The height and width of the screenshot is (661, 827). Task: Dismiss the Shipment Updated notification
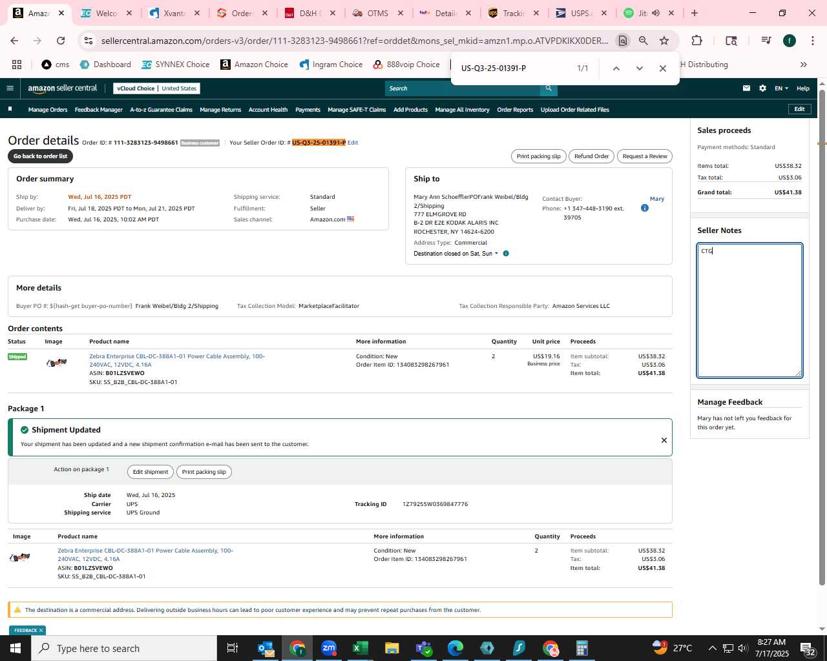click(664, 440)
